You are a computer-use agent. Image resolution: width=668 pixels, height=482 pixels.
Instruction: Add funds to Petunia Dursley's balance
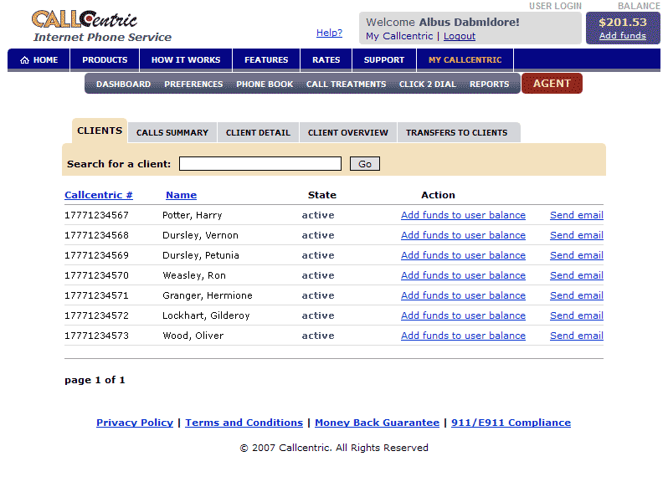(x=463, y=255)
